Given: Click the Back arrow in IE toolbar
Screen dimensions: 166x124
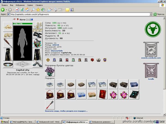Looking at the screenshot, I should [3, 10].
